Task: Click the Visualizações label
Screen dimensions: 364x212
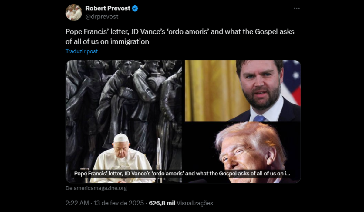Action: [x=195, y=203]
